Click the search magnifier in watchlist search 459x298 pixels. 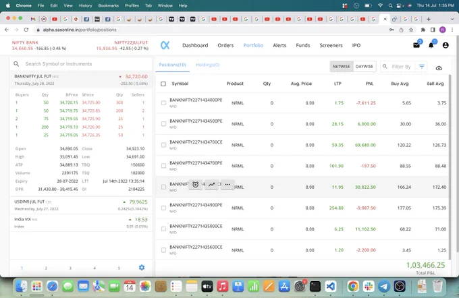pos(16,64)
